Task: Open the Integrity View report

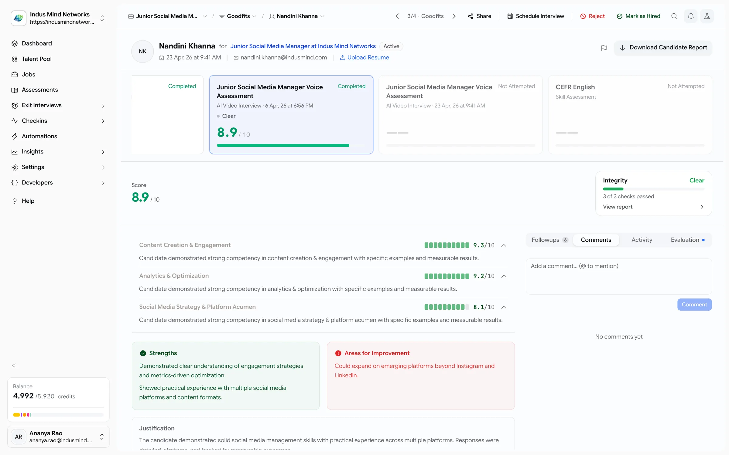Action: point(653,207)
